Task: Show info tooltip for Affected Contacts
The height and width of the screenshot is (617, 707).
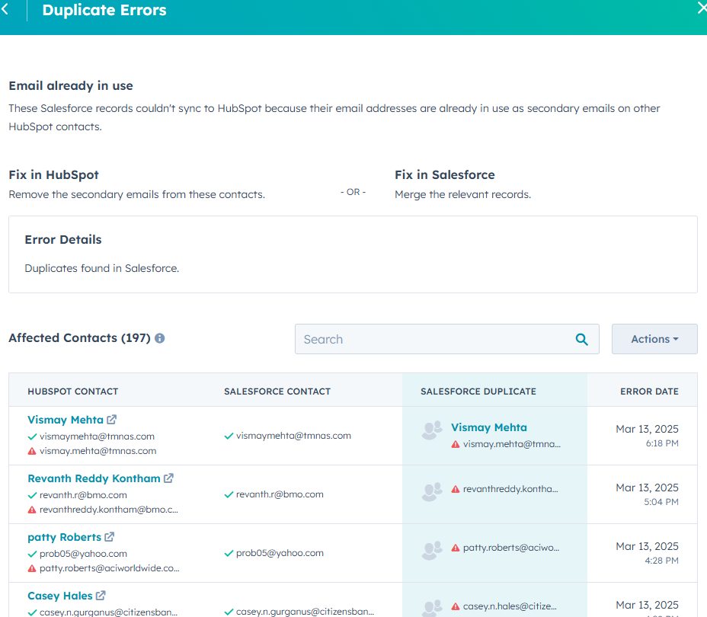Action: click(x=160, y=338)
